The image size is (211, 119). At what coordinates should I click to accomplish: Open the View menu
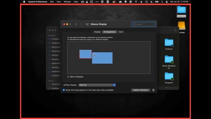coord(59,2)
